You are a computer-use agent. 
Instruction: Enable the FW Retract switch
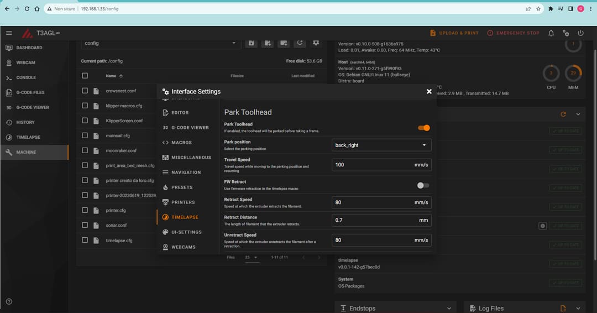pyautogui.click(x=423, y=185)
